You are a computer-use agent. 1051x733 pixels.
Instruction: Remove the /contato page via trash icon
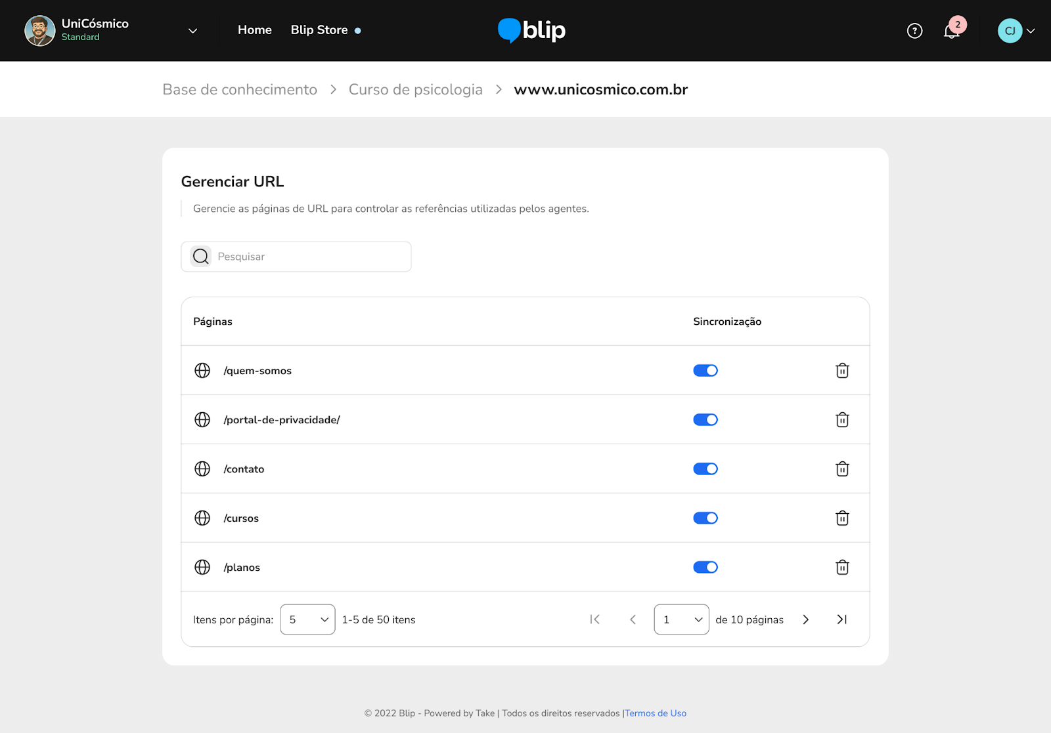coord(842,469)
